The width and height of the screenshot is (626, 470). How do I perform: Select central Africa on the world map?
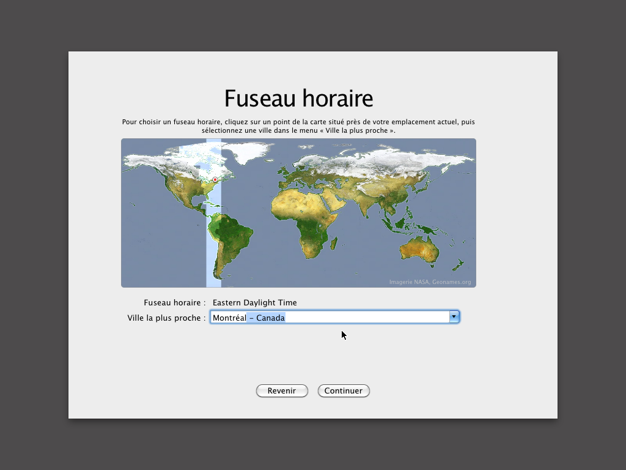point(312,223)
